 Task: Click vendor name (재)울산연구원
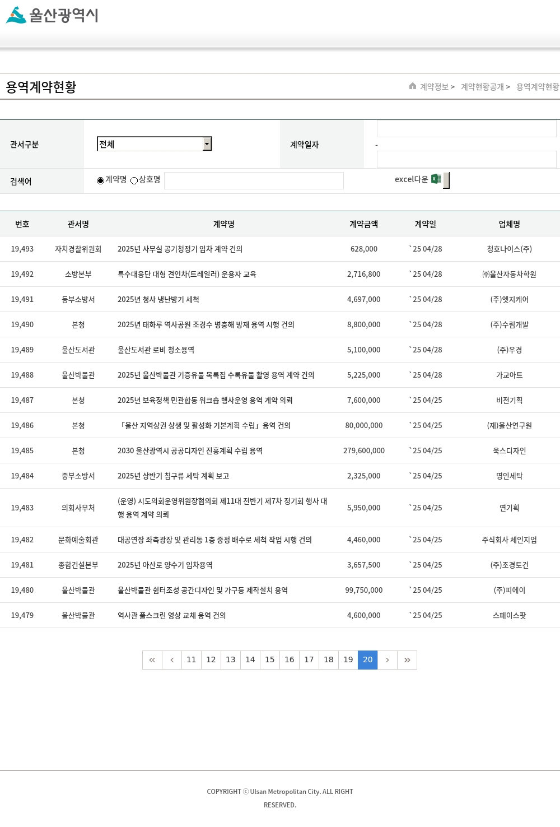pos(510,426)
